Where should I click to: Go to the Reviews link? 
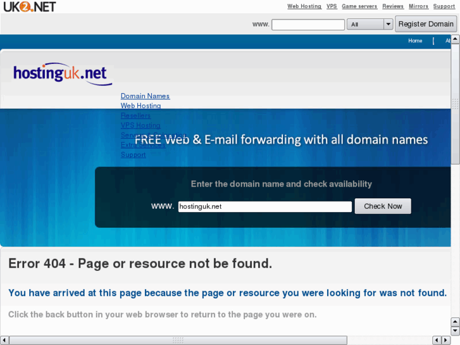[x=393, y=6]
